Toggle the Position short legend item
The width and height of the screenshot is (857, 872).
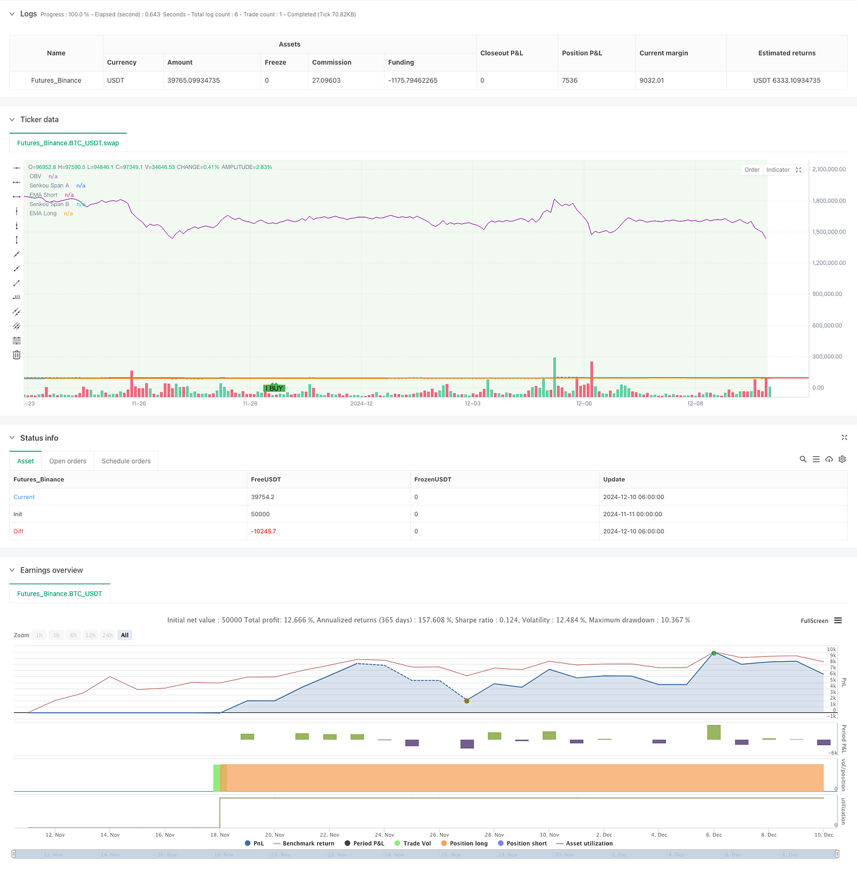pyautogui.click(x=523, y=843)
